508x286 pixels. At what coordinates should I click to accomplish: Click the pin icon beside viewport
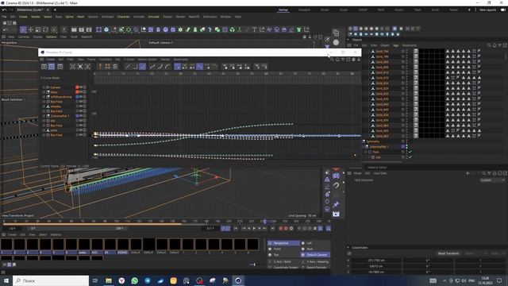[x=336, y=204]
